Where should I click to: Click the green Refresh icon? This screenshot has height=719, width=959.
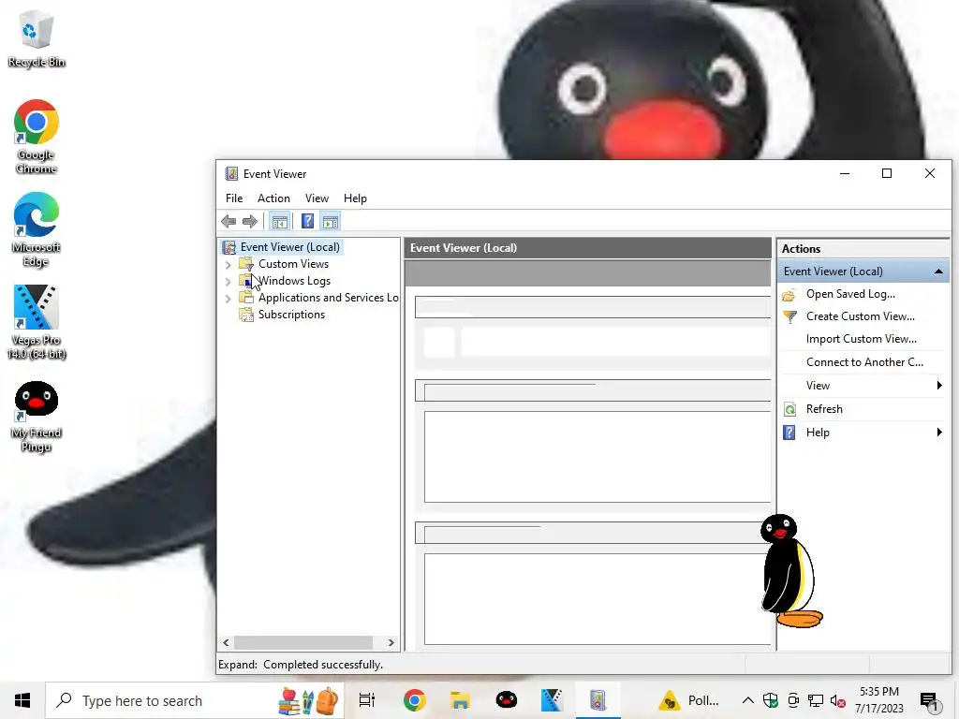[789, 410]
